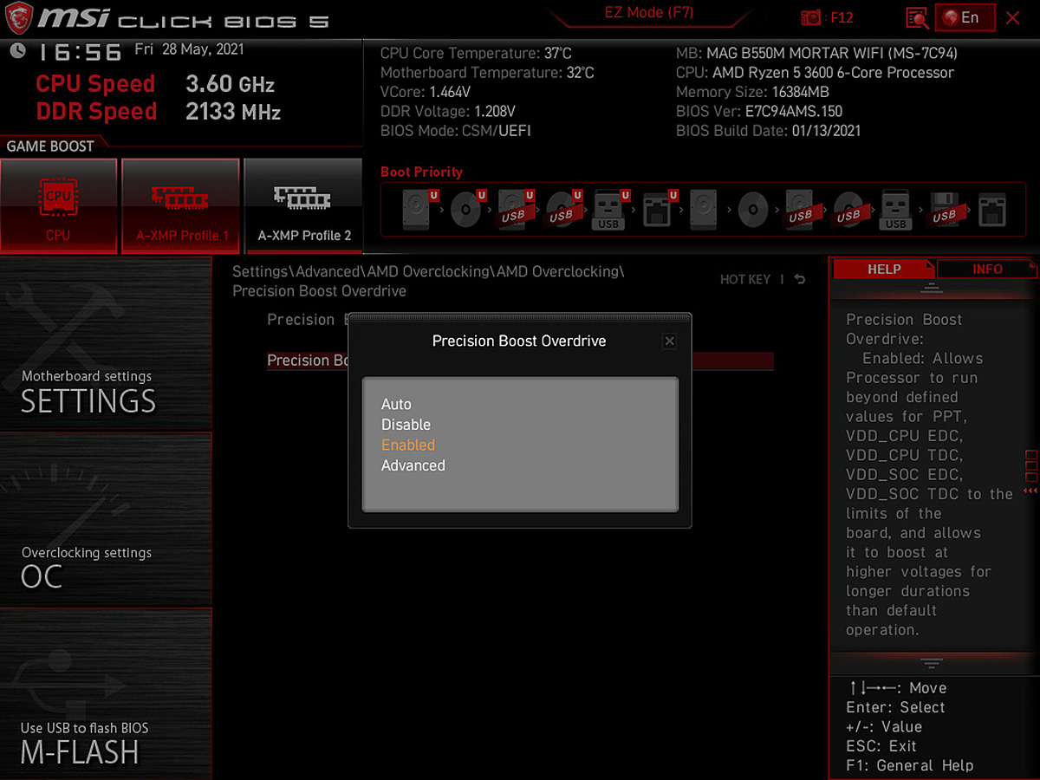Screen dimensions: 1040x780
Task: Open the BIOS search icon
Action: [917, 17]
